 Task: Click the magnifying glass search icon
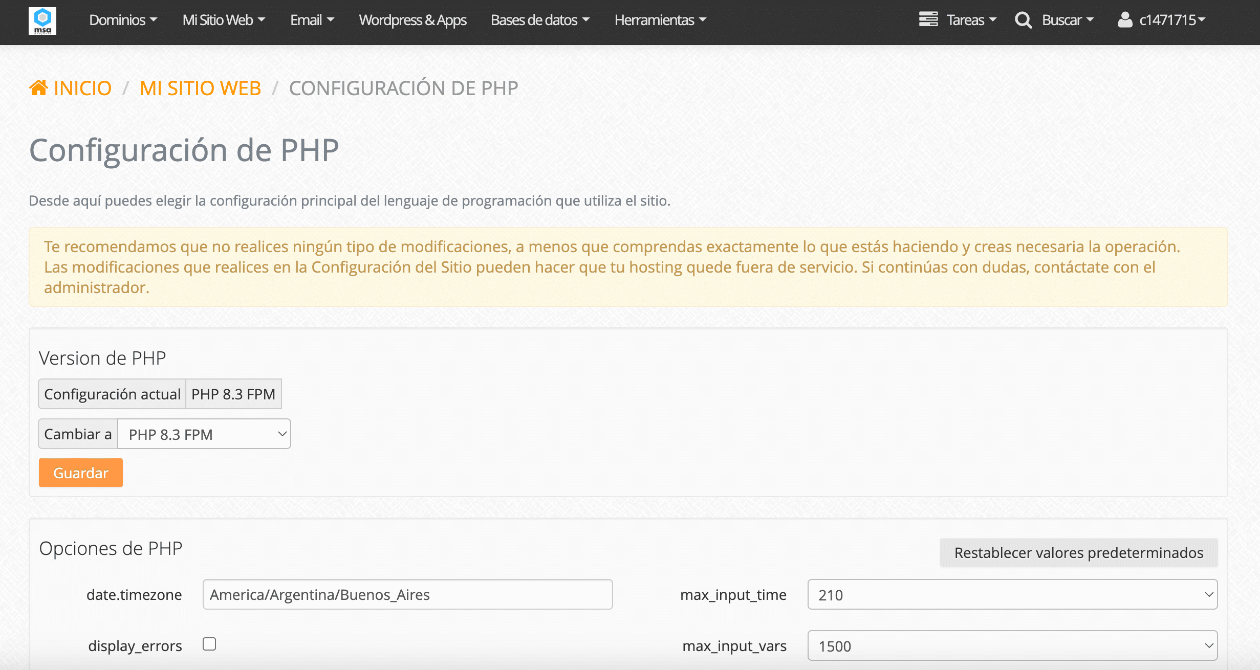[x=1023, y=20]
